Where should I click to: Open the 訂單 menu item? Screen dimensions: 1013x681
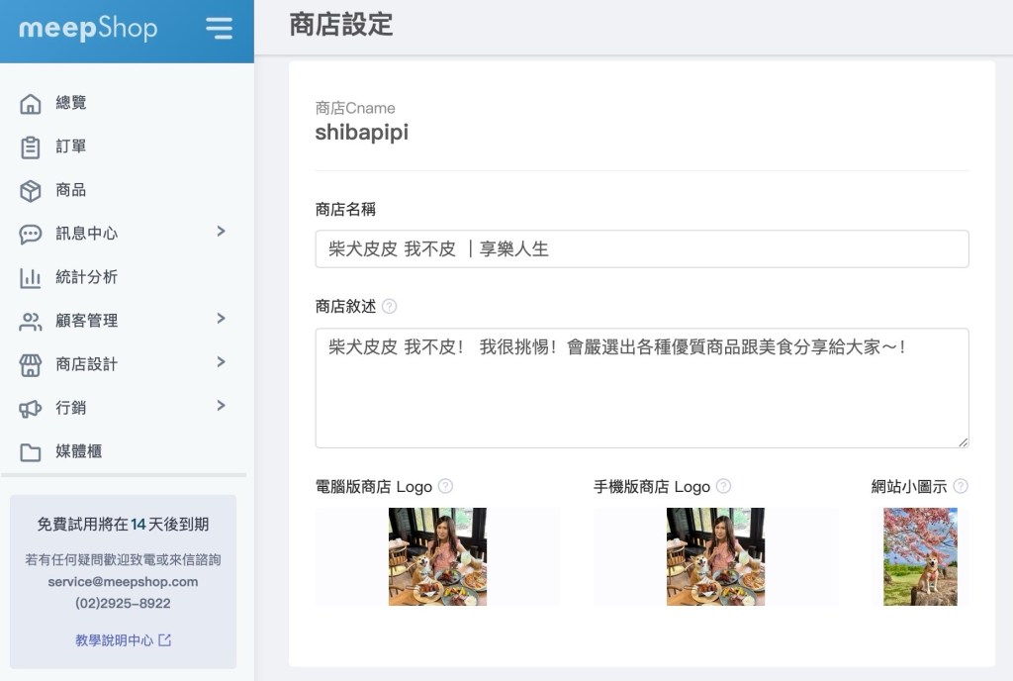point(71,146)
